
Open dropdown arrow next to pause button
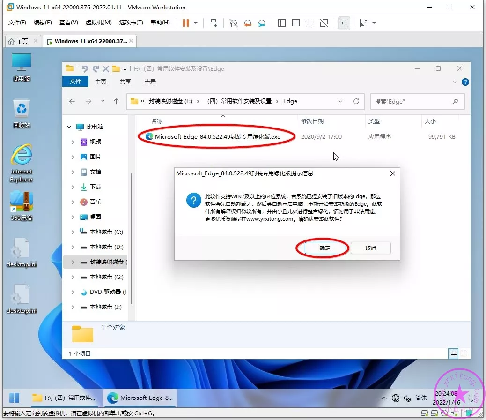pos(196,23)
